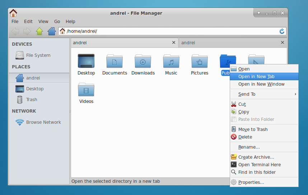The height and width of the screenshot is (195, 308).
Task: Click the Browse Network label in the sidebar
Action: [x=43, y=122]
